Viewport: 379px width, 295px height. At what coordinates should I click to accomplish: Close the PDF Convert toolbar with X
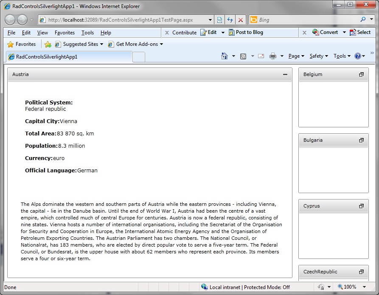[x=305, y=33]
